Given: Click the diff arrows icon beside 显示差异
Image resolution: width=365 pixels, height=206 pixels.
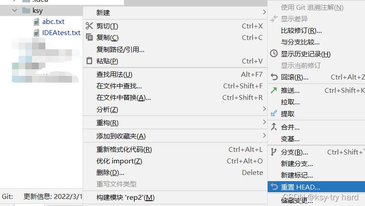Looking at the screenshot, I should 274,19.
